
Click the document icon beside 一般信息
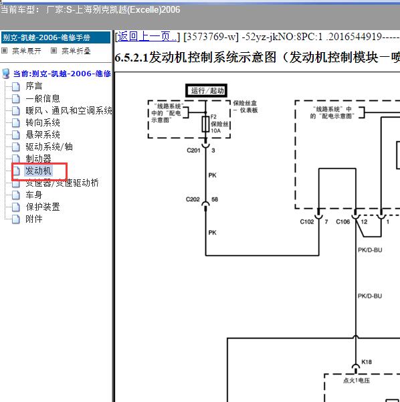coord(16,98)
